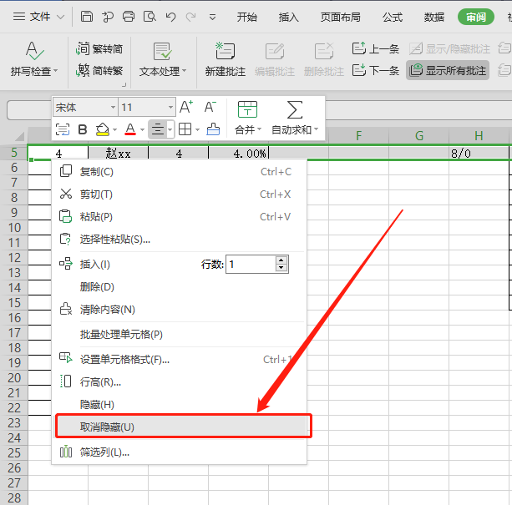Increase 行数 with the up stepper arrow
512x505 pixels.
coord(281,260)
